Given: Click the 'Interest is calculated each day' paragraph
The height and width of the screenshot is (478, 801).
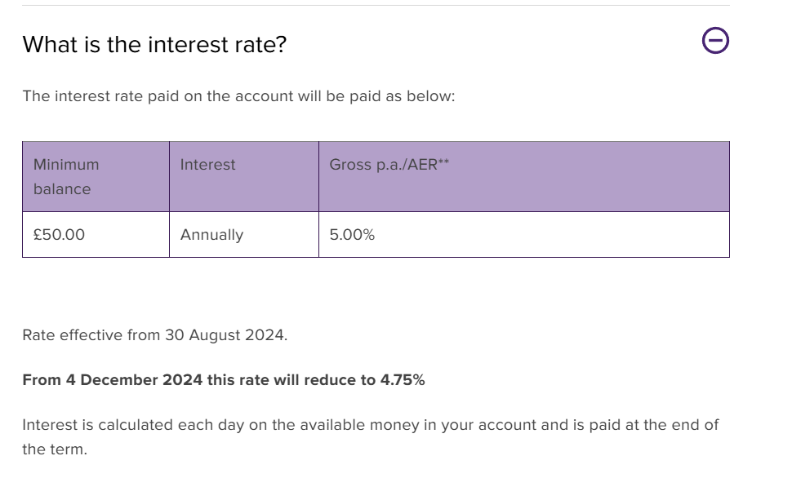Looking at the screenshot, I should 371,437.
